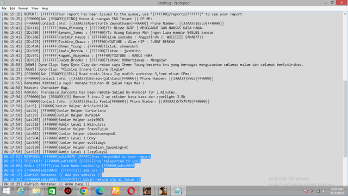Click the 'Datreon Quintano' contact info line
348x196 pixels.
pyautogui.click(x=108, y=78)
